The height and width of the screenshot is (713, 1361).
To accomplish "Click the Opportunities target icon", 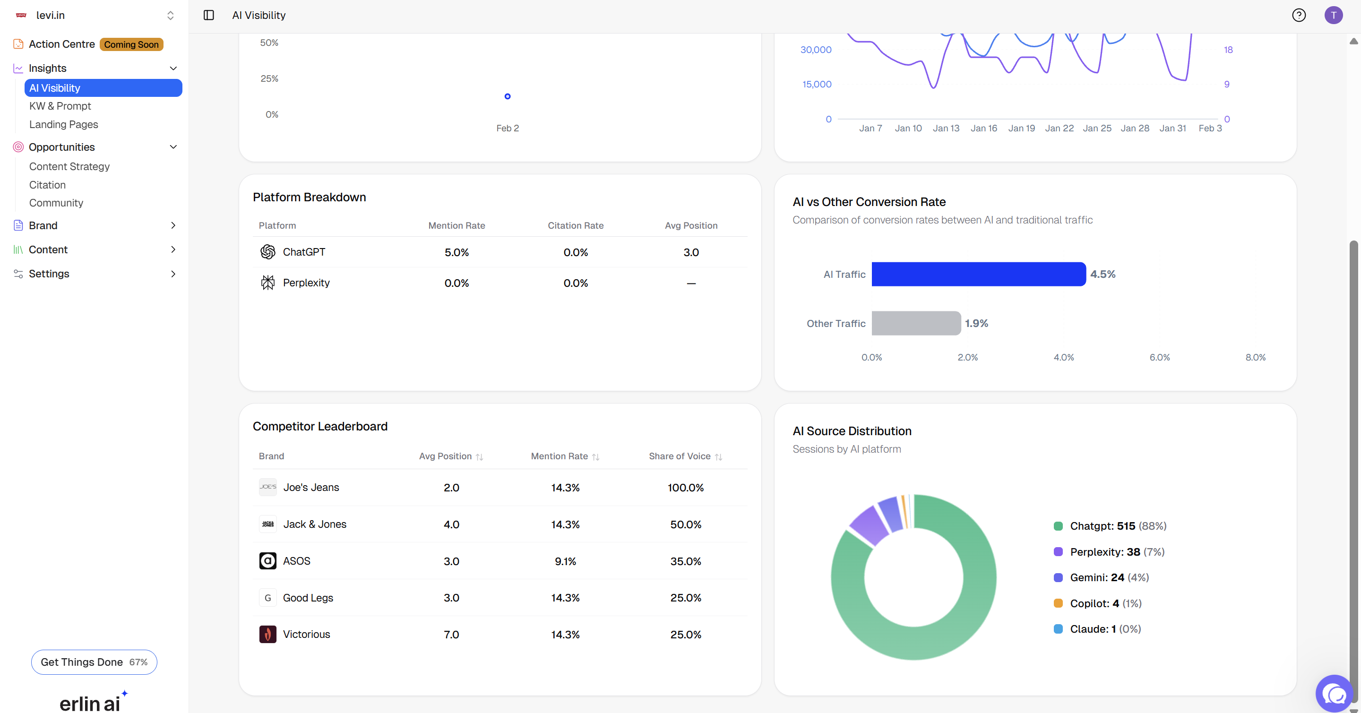I will point(18,147).
